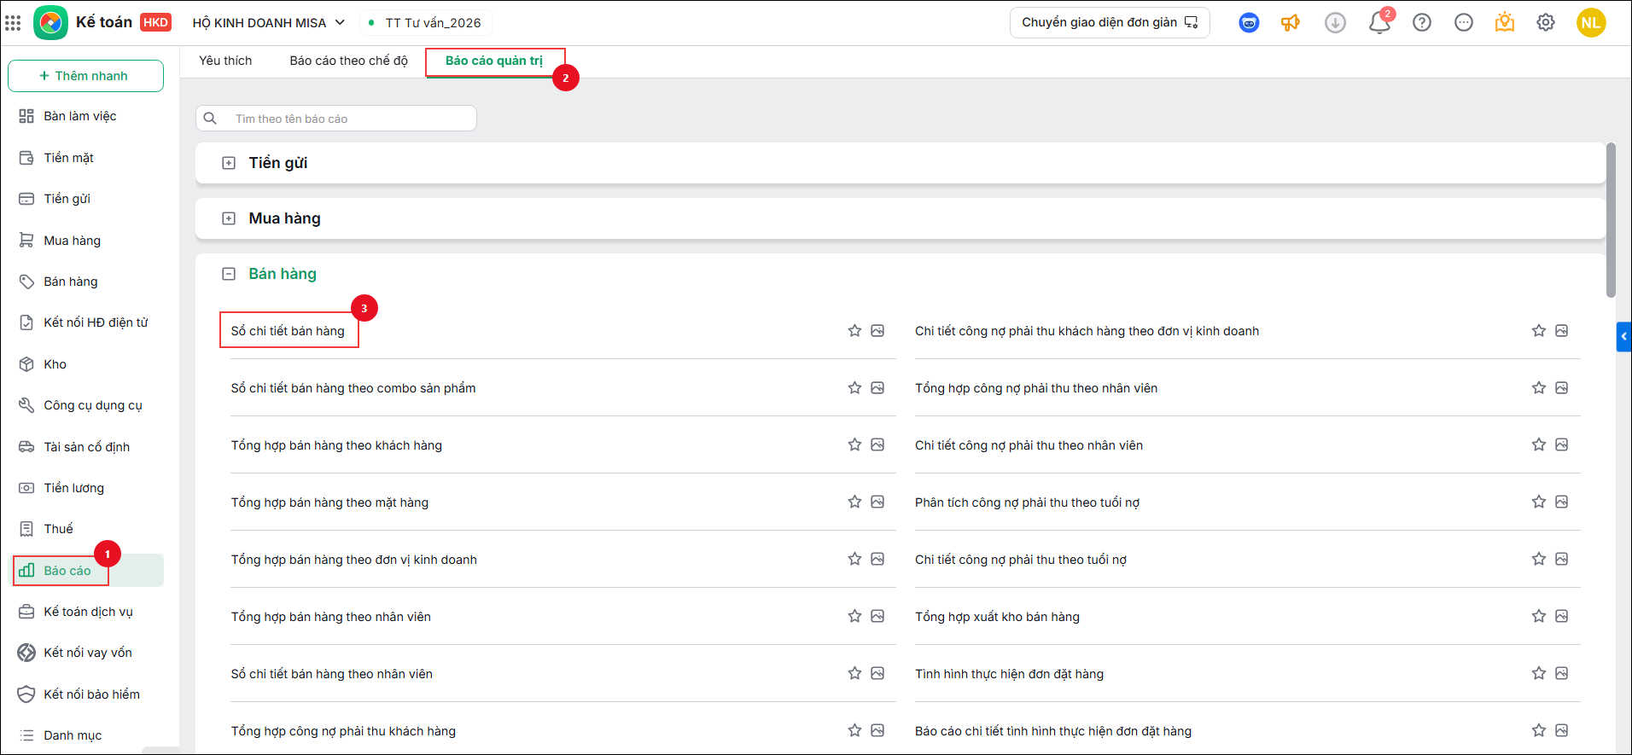Click the MISA Kế toán logo
This screenshot has width=1632, height=755.
coord(50,23)
